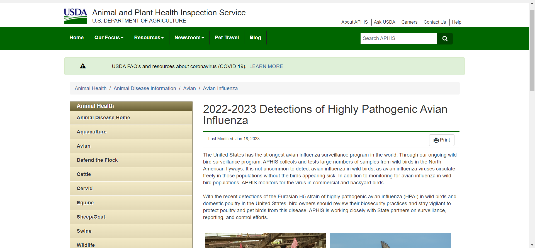Click the USDA logo icon
This screenshot has width=535, height=248.
[76, 16]
